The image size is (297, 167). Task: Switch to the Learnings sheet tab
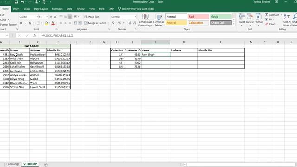coord(13,164)
